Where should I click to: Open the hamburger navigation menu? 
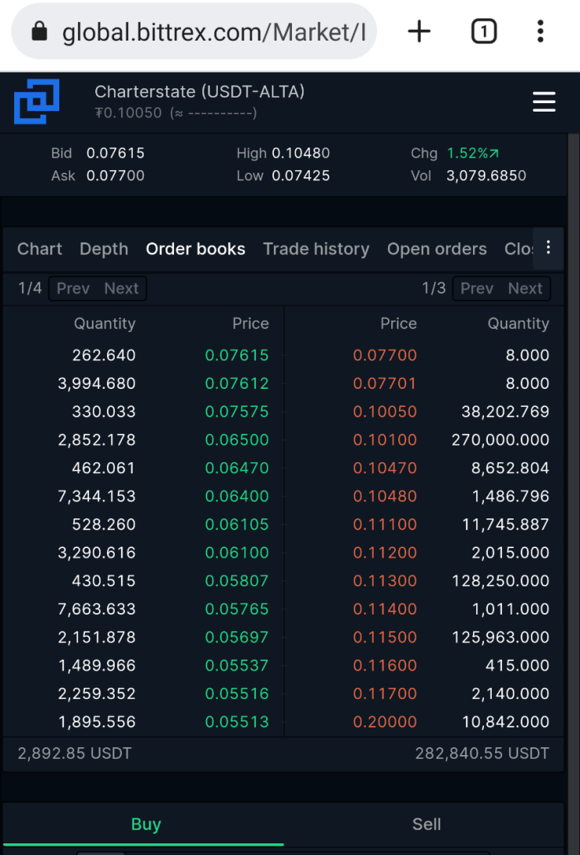[x=544, y=102]
